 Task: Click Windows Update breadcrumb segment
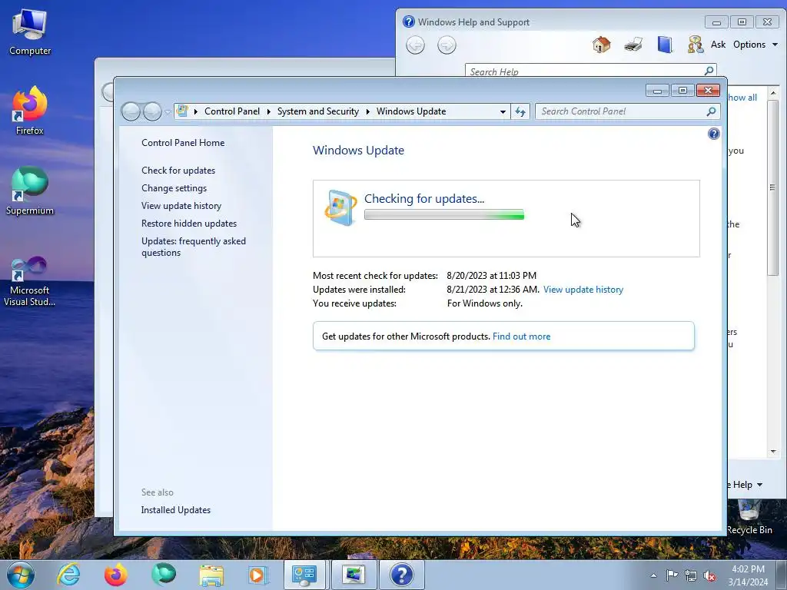point(411,111)
